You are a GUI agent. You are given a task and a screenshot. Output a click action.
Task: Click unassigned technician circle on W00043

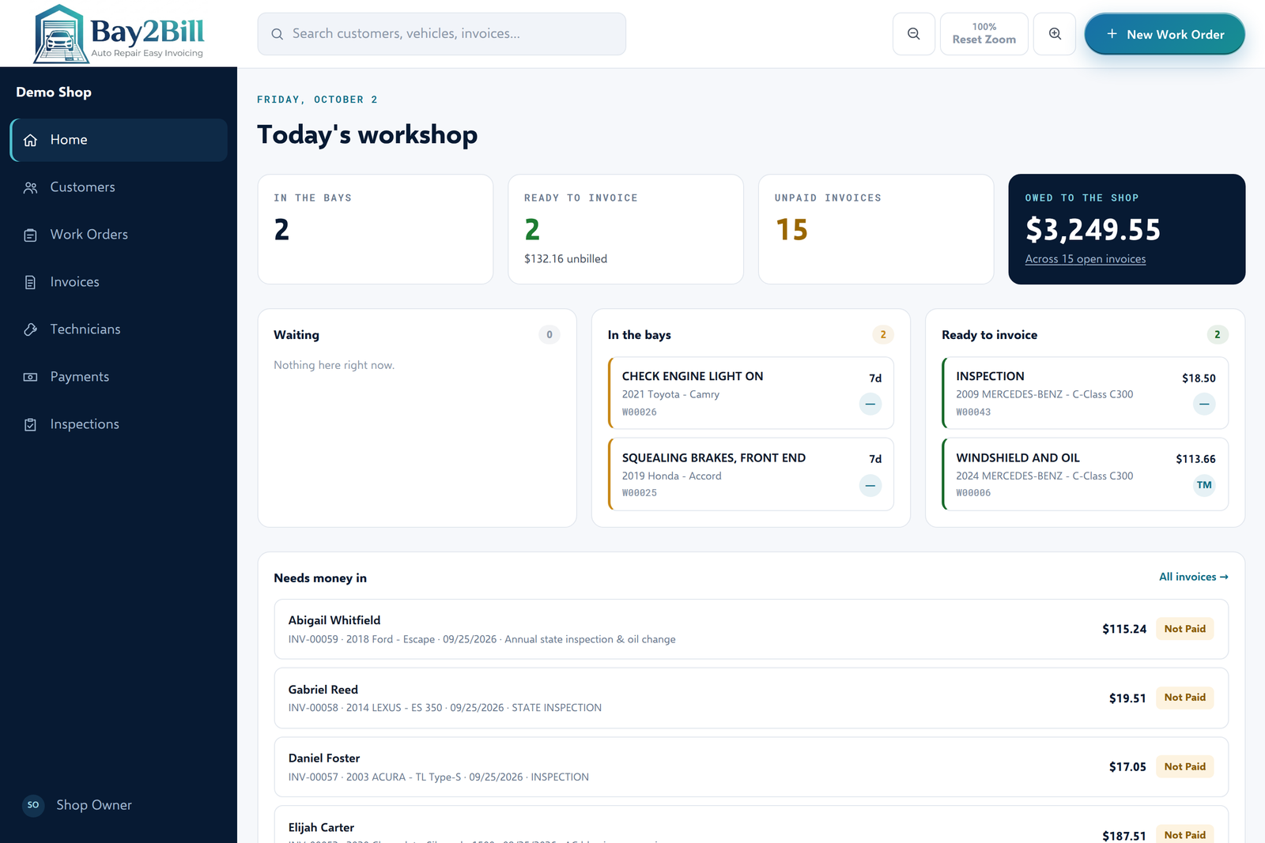point(1204,405)
